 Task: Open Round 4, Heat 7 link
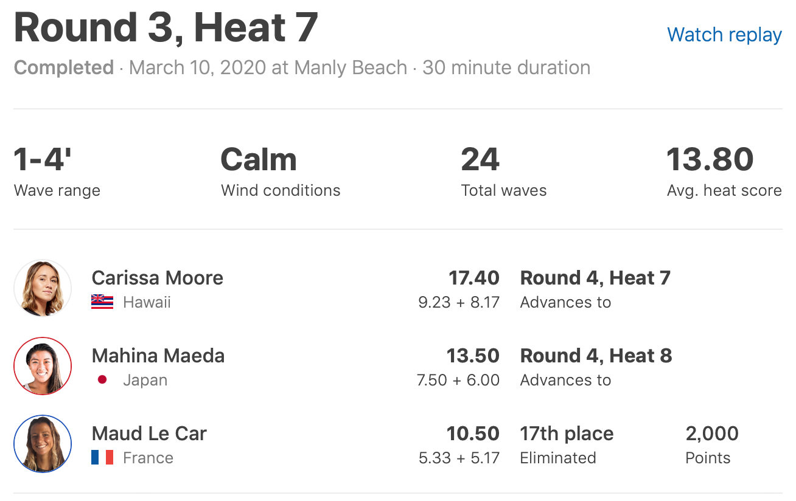tap(595, 278)
